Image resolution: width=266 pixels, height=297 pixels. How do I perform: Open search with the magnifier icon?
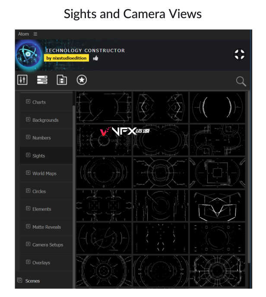point(241,82)
